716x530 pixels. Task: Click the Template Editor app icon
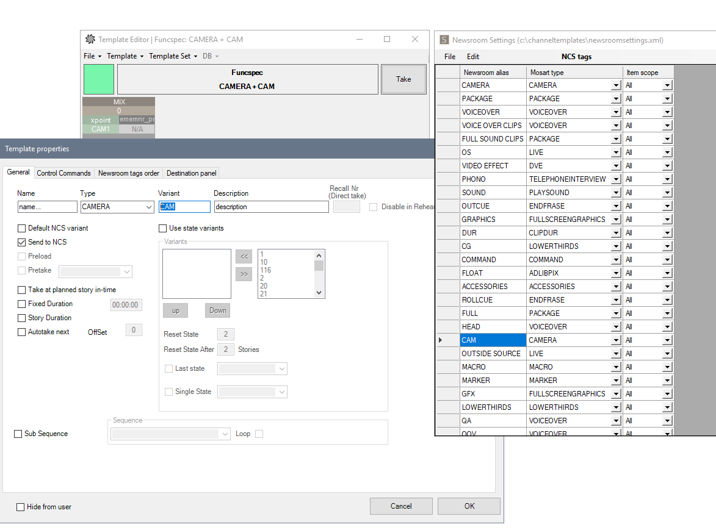(90, 40)
